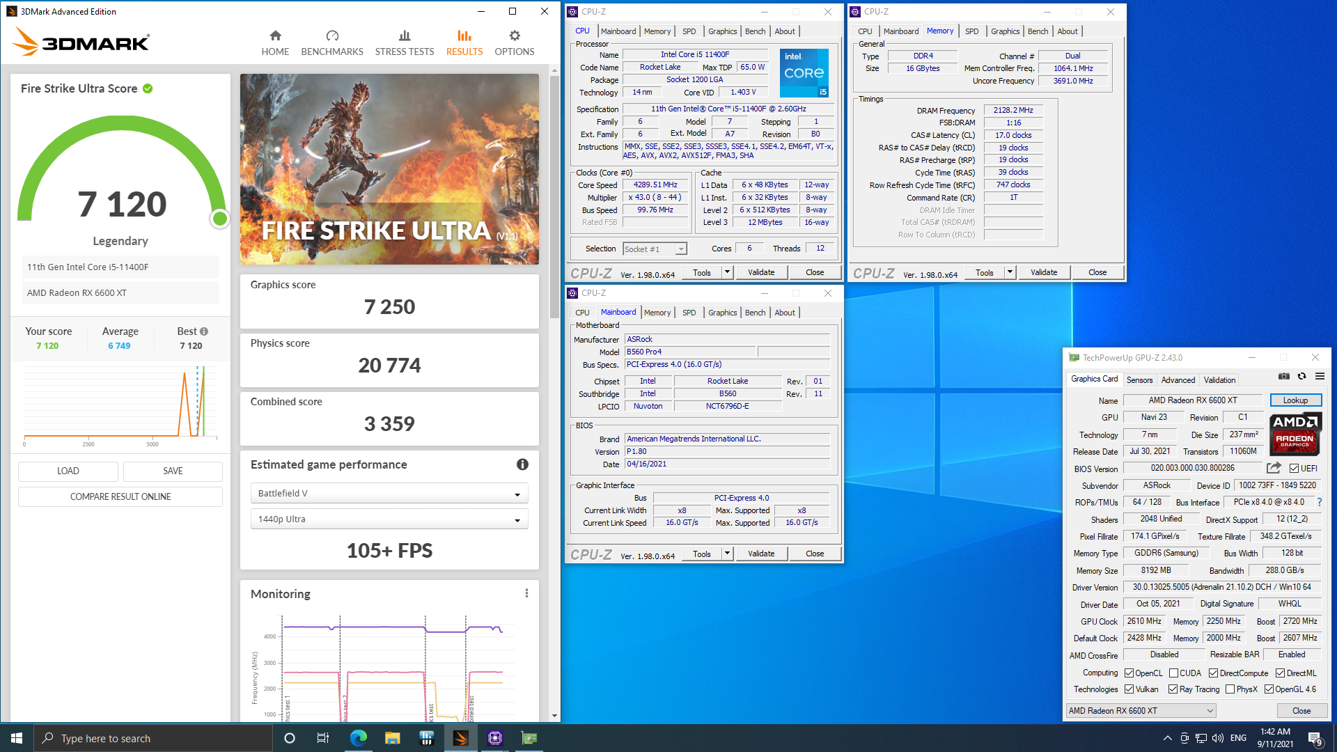The height and width of the screenshot is (752, 1337).
Task: Switch to Validation tab in GPU-Z
Action: 1219,380
